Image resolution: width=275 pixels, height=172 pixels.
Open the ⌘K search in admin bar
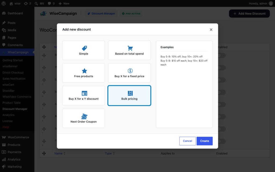pos(39,3)
